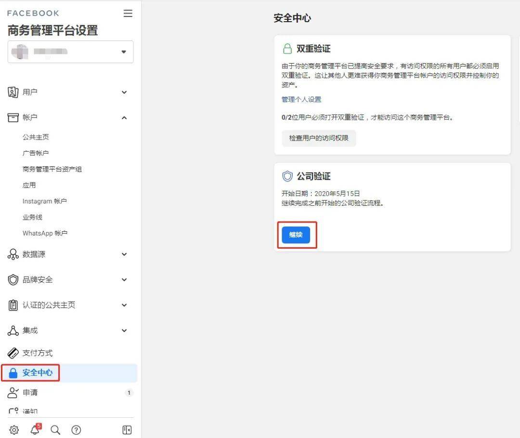Click the 集成 section label
This screenshot has height=438, width=520.
(x=30, y=331)
